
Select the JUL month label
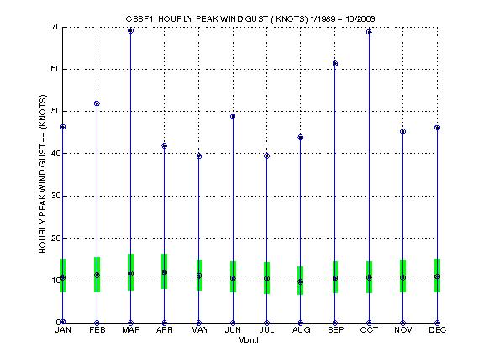click(266, 330)
